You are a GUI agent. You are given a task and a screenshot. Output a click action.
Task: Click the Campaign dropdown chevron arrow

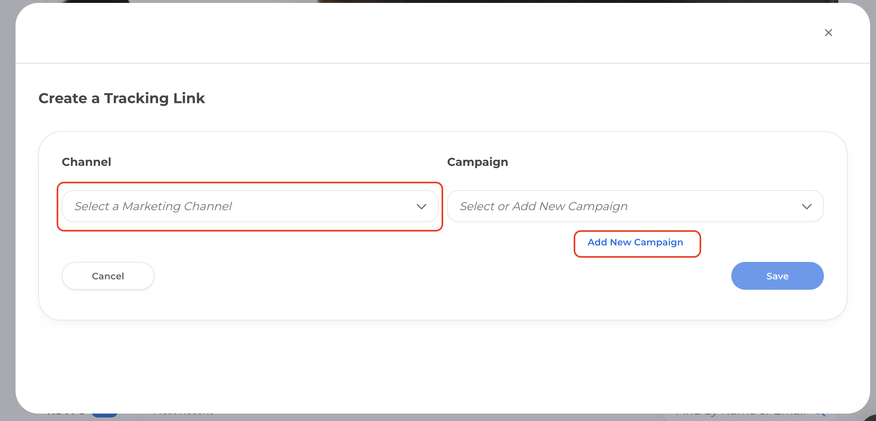[x=806, y=206]
